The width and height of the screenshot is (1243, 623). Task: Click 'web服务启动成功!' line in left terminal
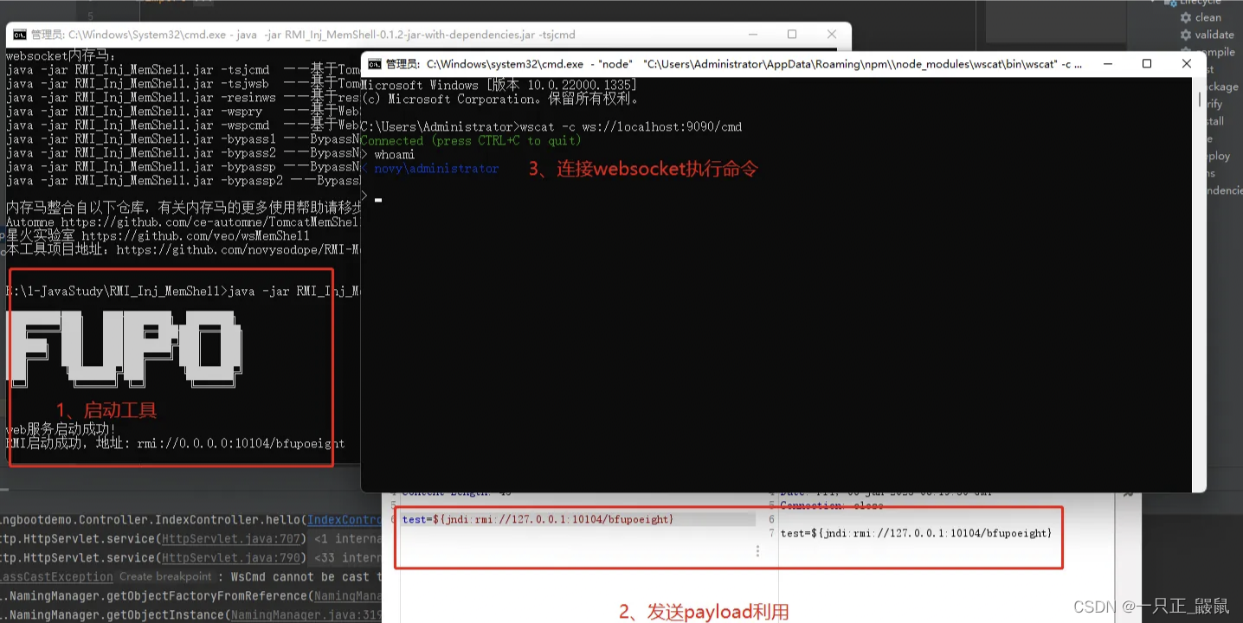(x=61, y=429)
